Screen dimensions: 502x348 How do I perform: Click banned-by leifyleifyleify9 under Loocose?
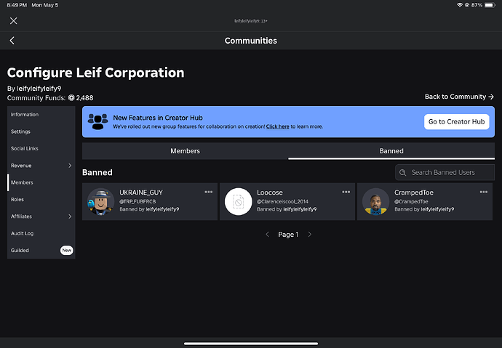coord(300,209)
